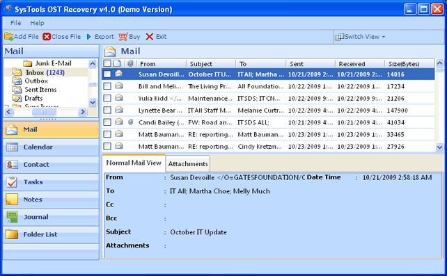Click the folder tree horizontal scrollbar thumb
The height and width of the screenshot is (276, 447).
44,112
